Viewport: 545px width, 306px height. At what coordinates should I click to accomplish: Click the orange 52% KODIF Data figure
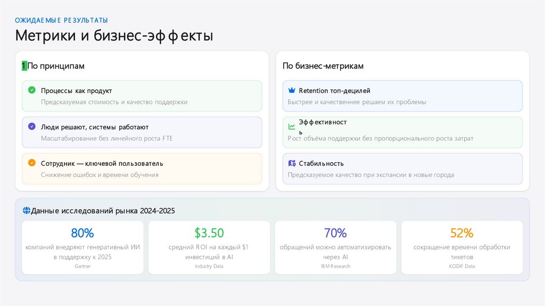tap(461, 233)
